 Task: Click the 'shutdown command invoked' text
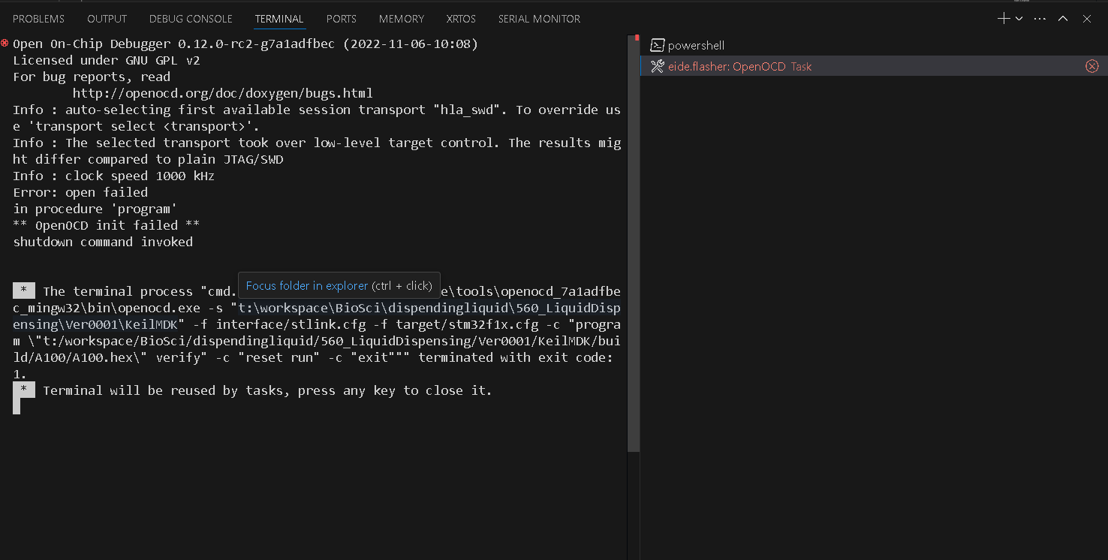pyautogui.click(x=103, y=242)
